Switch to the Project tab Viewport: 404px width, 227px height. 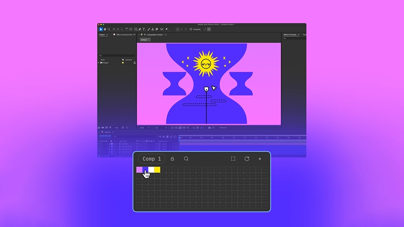click(102, 35)
